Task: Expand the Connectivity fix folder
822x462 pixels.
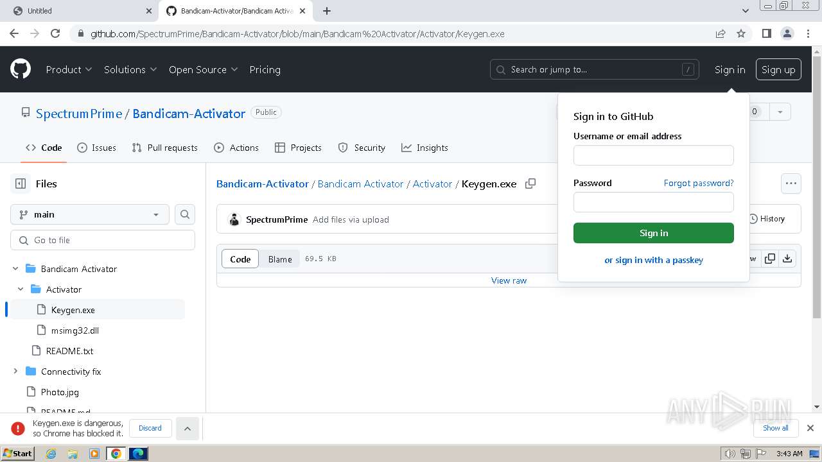Action: 15,372
